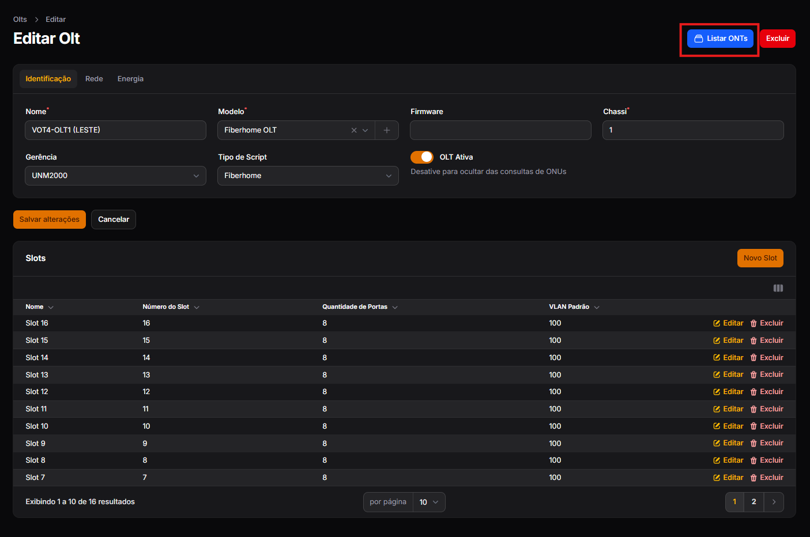Viewport: 810px width, 537px height.
Task: Go to pagination page 1
Action: pyautogui.click(x=734, y=502)
